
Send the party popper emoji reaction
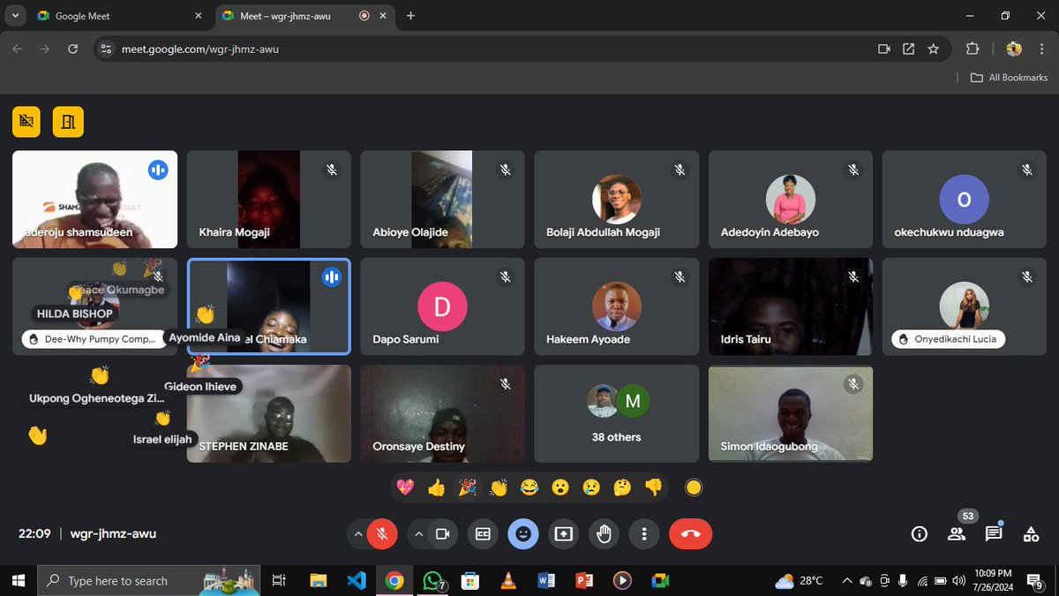pos(467,487)
